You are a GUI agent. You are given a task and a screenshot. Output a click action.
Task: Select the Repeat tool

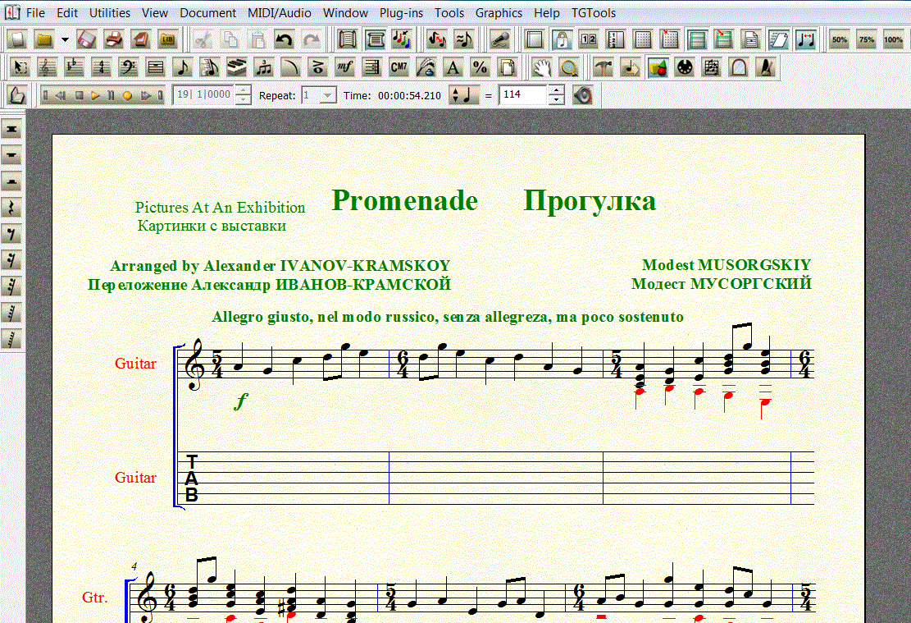371,67
